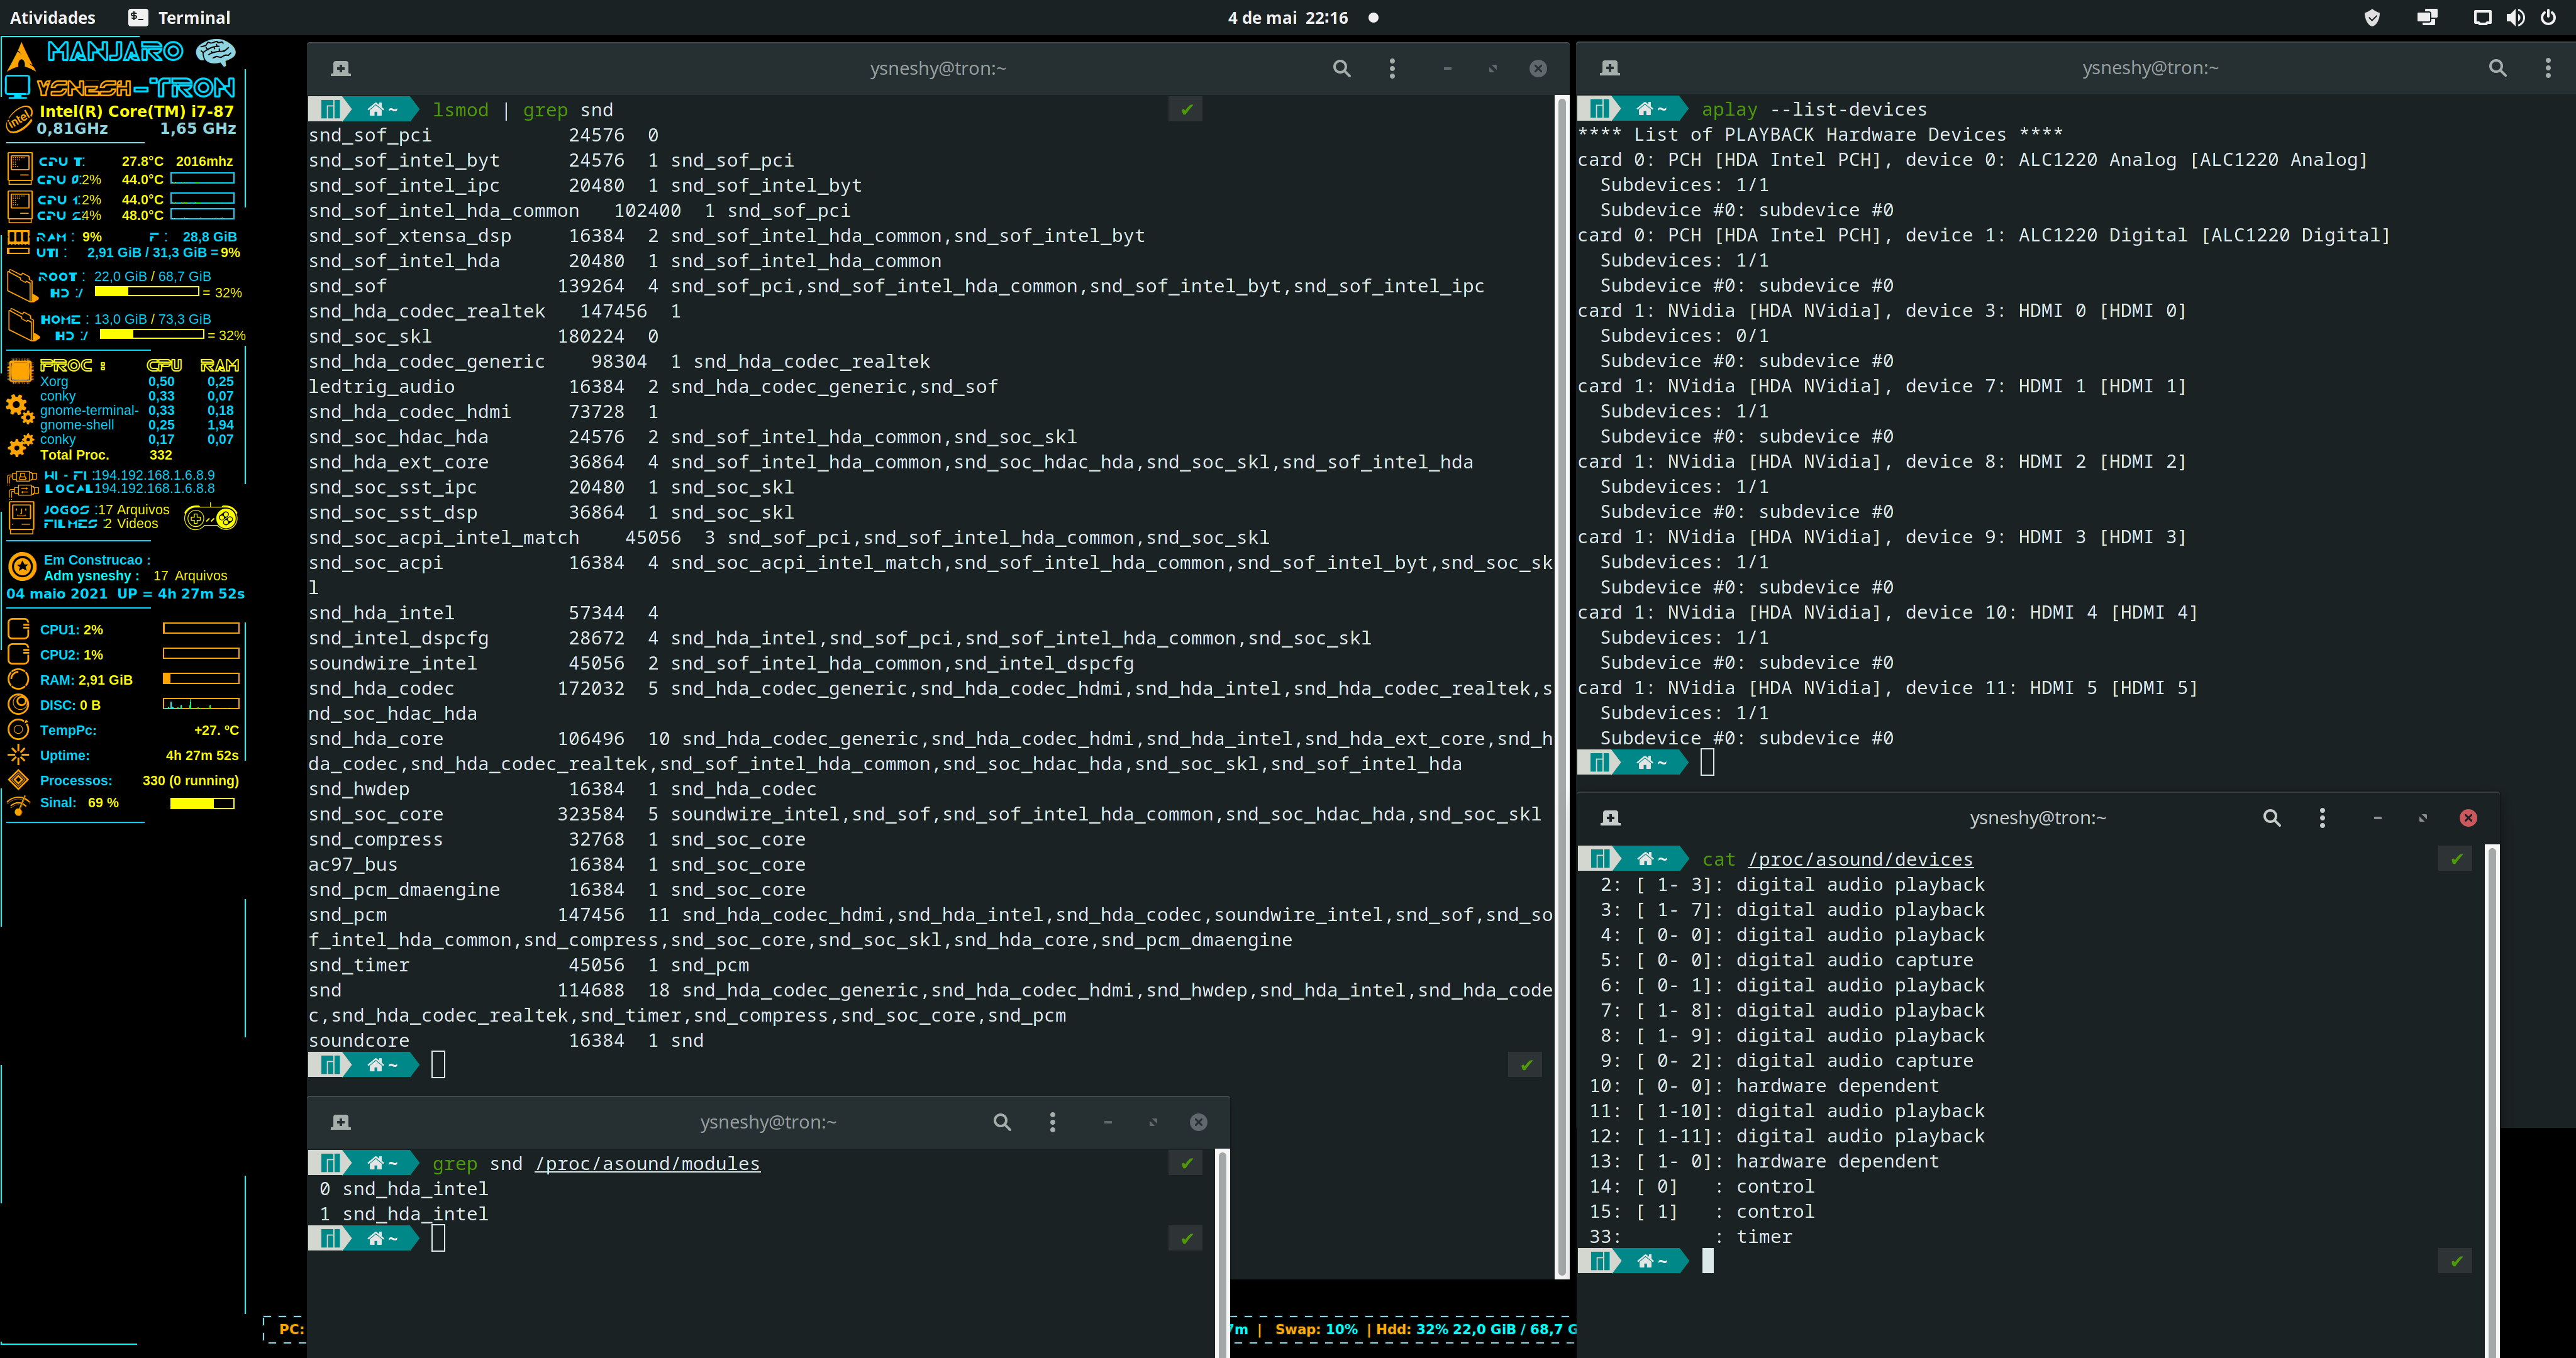The image size is (2576, 1358).
Task: Click the brain icon beside MANJARO
Action: (x=215, y=51)
